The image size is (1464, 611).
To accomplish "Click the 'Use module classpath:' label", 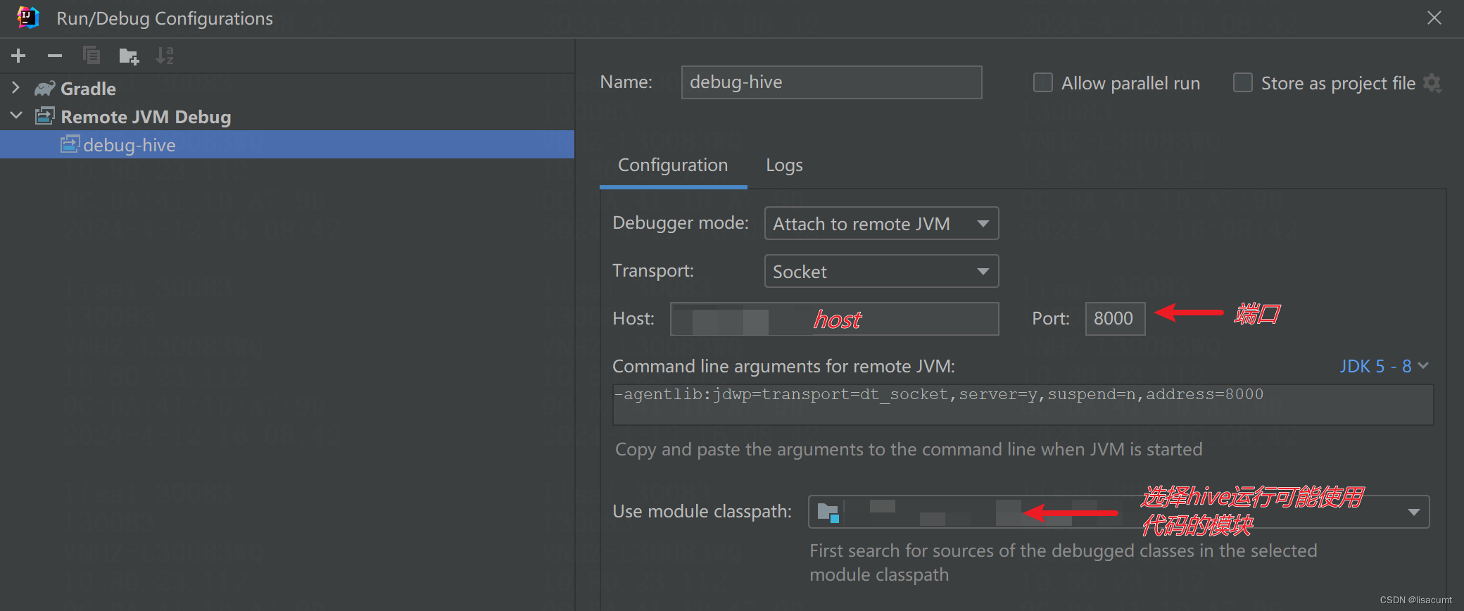I will [702, 512].
